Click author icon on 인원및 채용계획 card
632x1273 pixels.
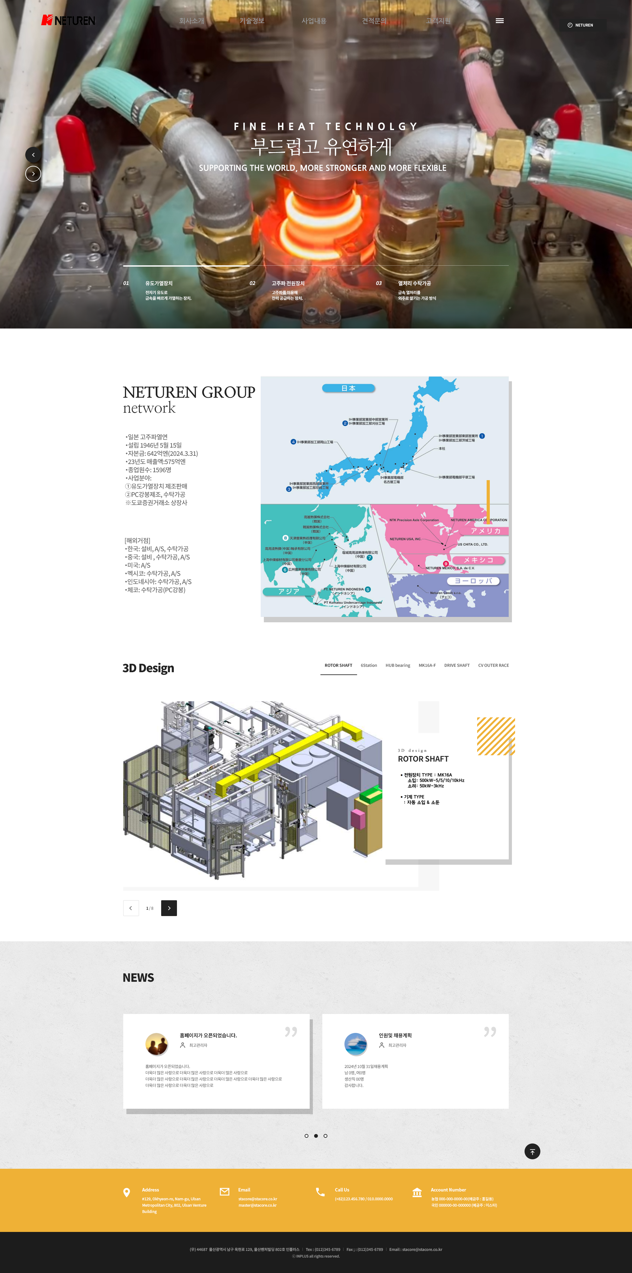click(382, 1045)
